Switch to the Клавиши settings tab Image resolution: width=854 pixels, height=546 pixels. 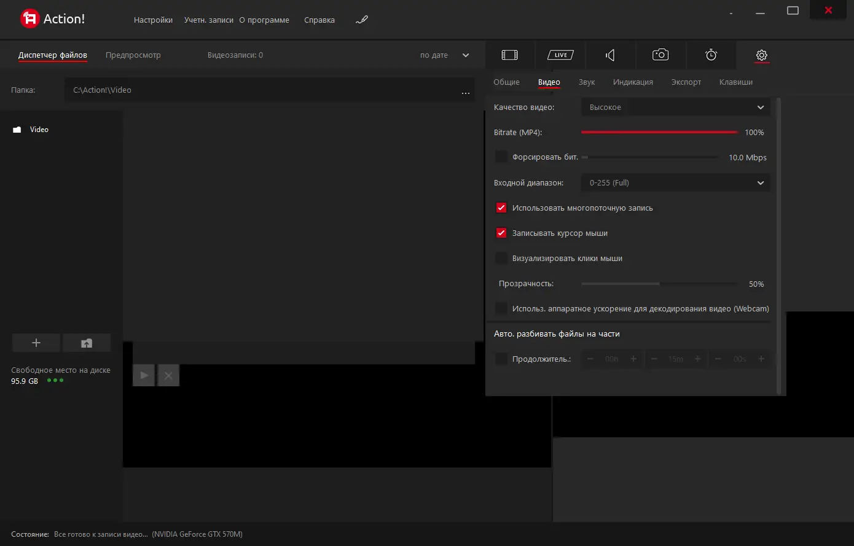736,82
